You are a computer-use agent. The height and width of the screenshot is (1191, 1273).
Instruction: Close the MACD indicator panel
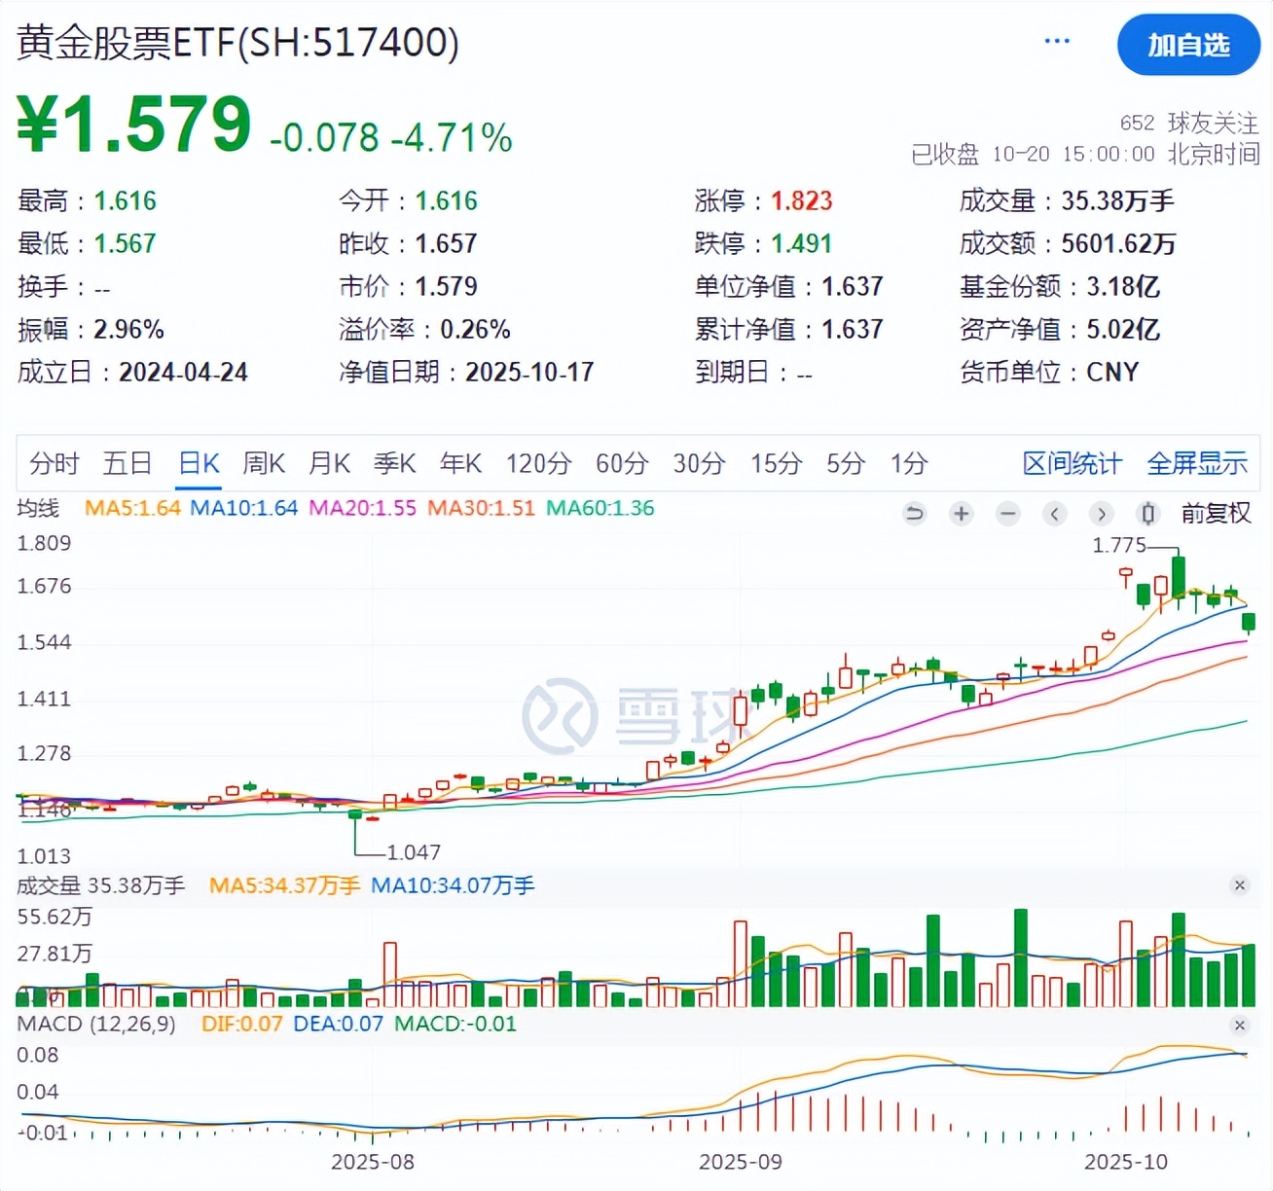click(x=1239, y=1025)
